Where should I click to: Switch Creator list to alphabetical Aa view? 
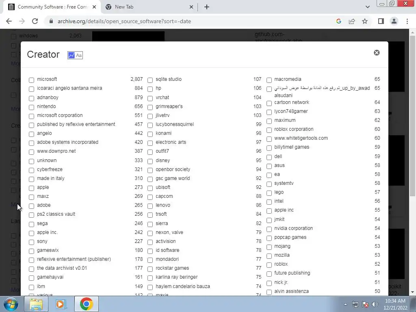79,55
